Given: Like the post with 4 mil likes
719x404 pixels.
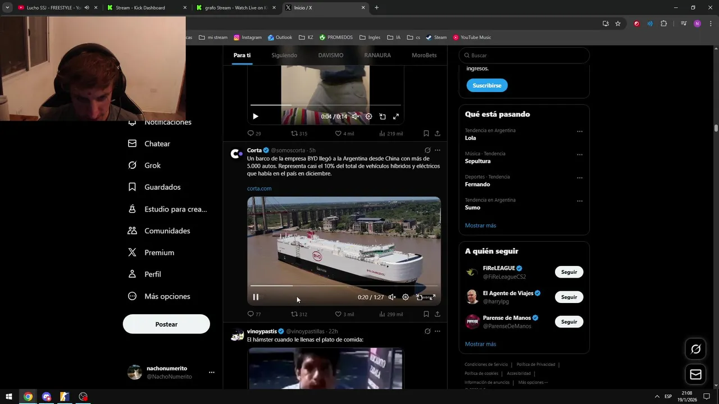Looking at the screenshot, I should [x=344, y=134].
